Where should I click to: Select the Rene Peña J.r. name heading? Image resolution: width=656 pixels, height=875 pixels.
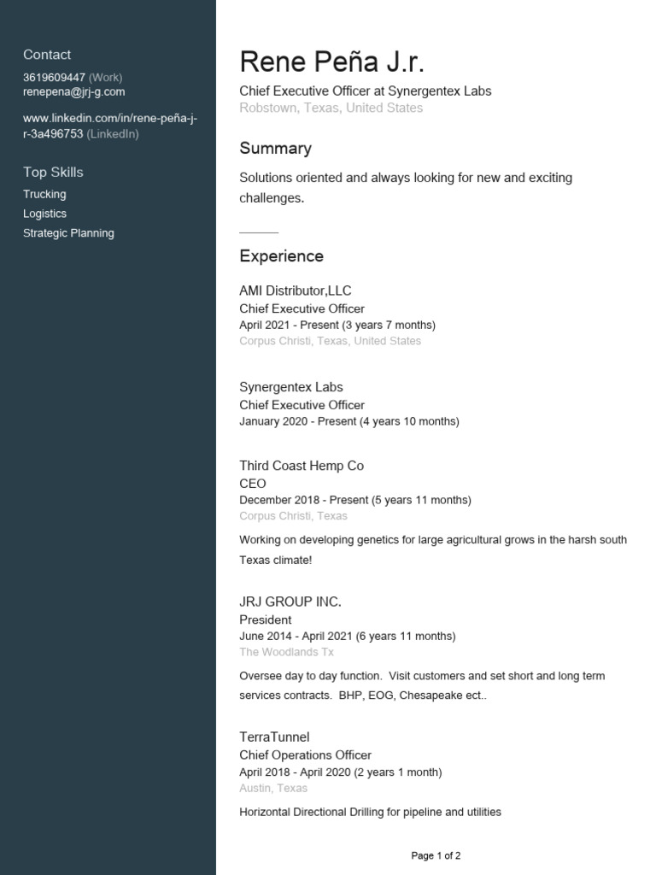[x=331, y=62]
